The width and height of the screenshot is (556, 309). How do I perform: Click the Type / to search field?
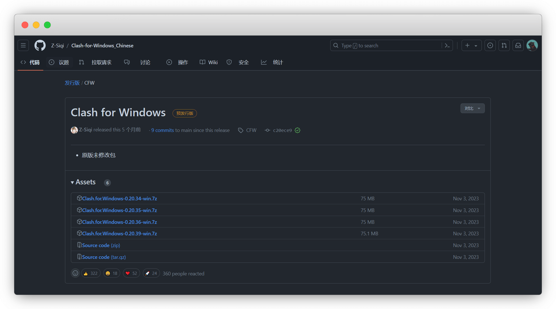(387, 45)
